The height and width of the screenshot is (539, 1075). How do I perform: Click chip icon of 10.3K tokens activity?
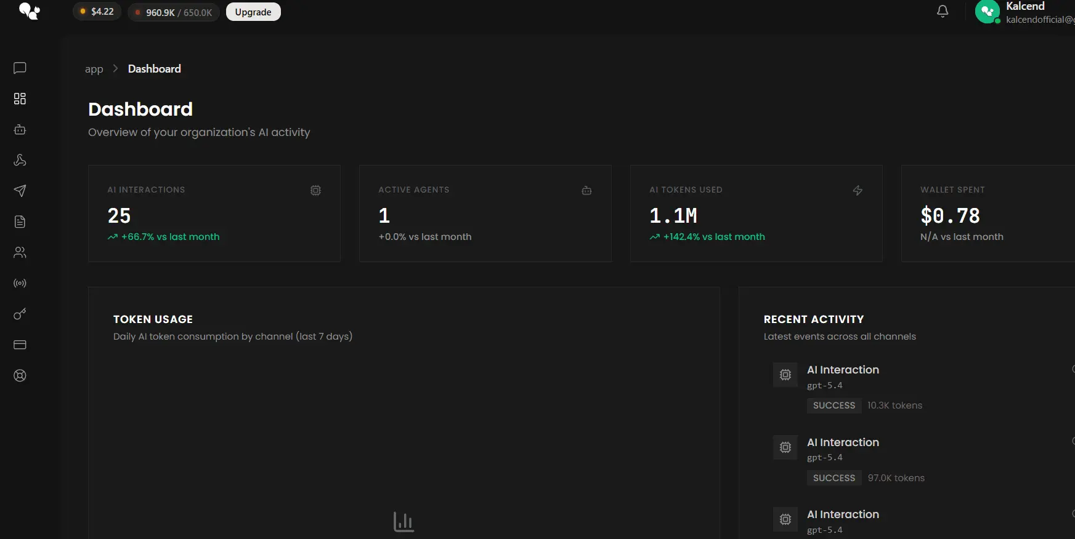785,375
